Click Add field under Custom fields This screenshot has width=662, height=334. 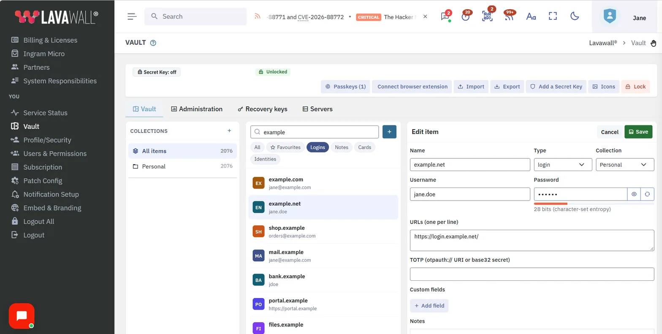click(429, 306)
